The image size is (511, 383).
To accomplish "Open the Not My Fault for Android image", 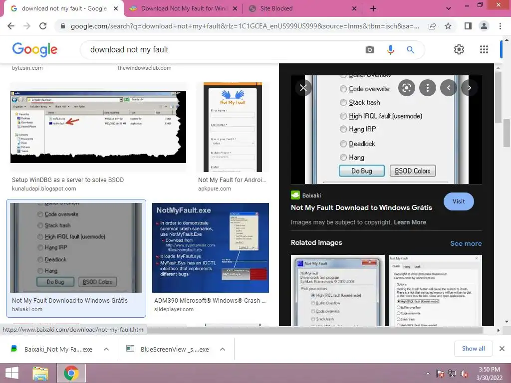I will (x=233, y=127).
